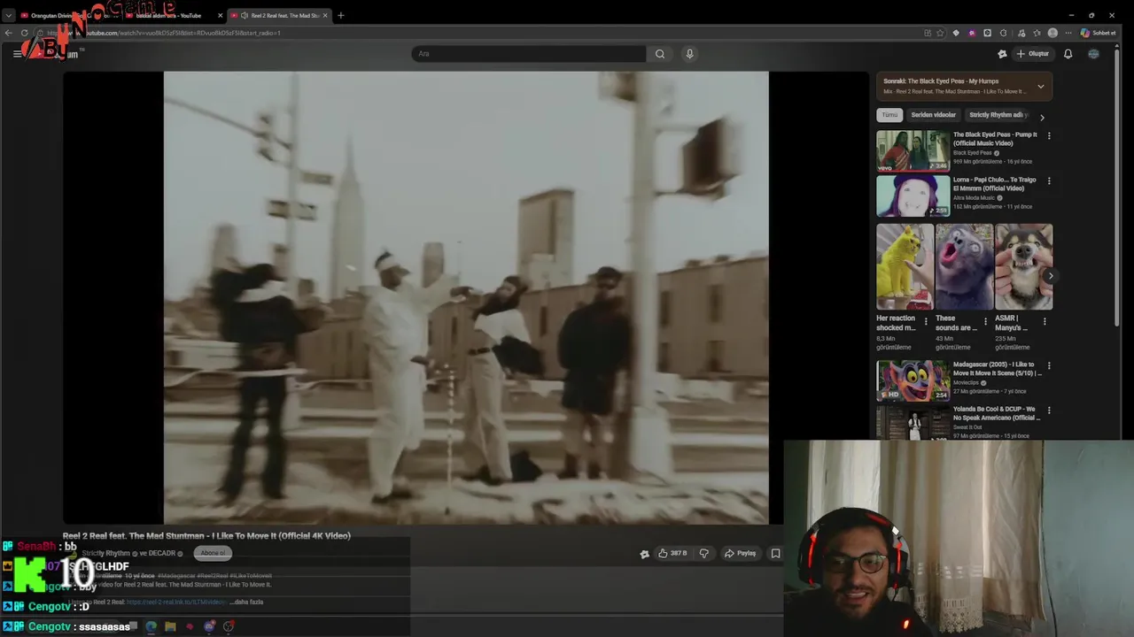The image size is (1134, 637).
Task: Activate voice search microphone icon
Action: tap(689, 54)
